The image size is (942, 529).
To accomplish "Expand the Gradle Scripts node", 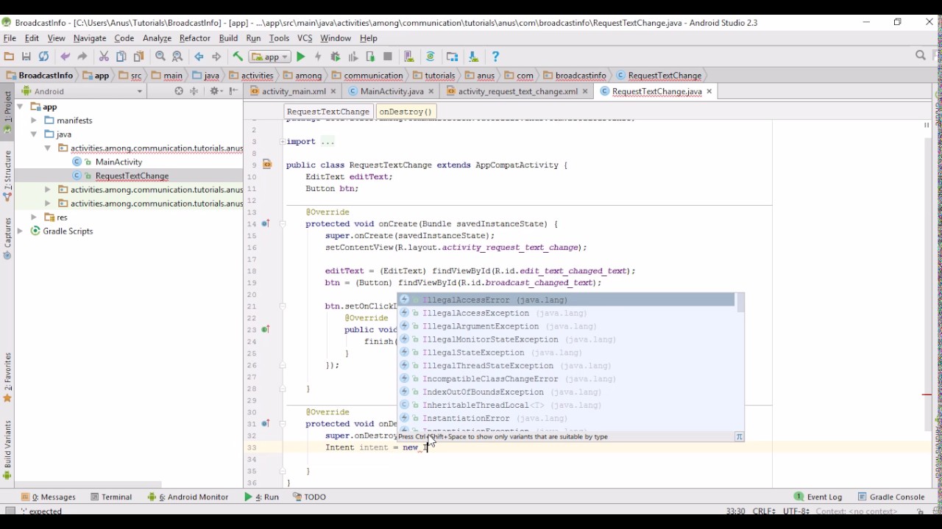I will pyautogui.click(x=21, y=231).
